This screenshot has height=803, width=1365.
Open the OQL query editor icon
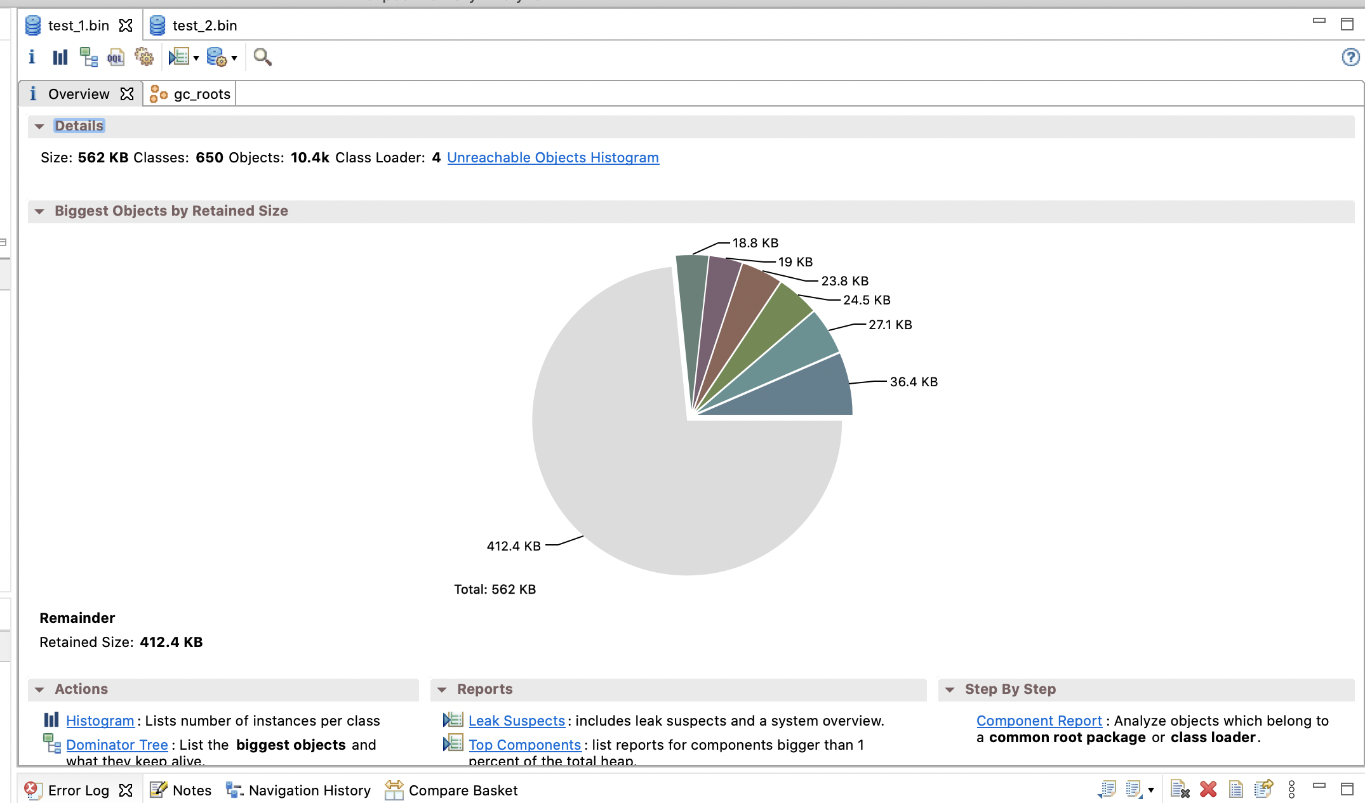coord(116,58)
